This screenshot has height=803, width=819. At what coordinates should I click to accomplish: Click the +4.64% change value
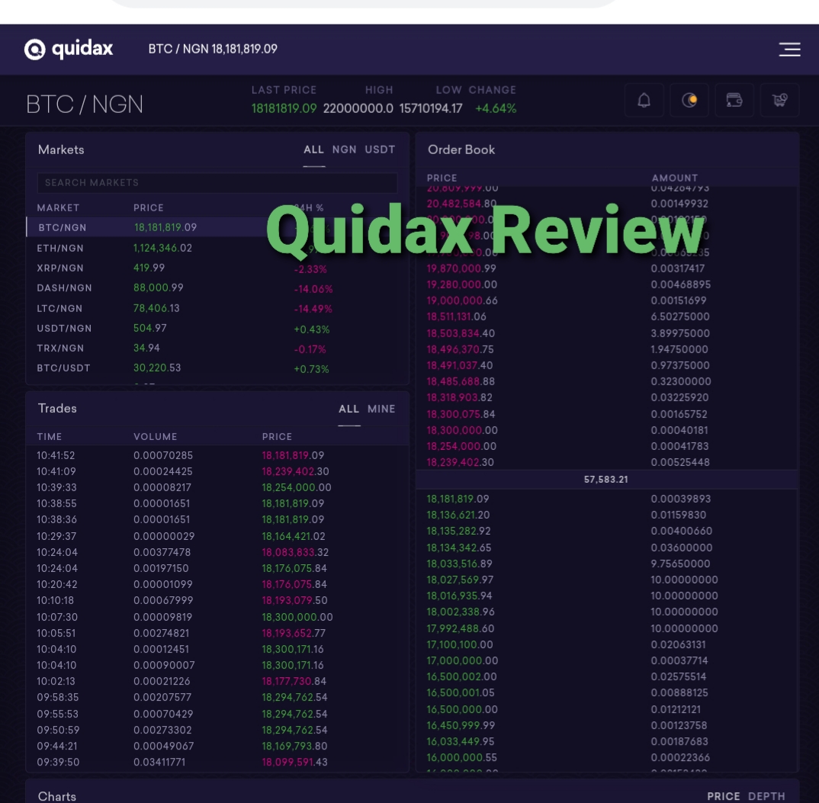(496, 109)
